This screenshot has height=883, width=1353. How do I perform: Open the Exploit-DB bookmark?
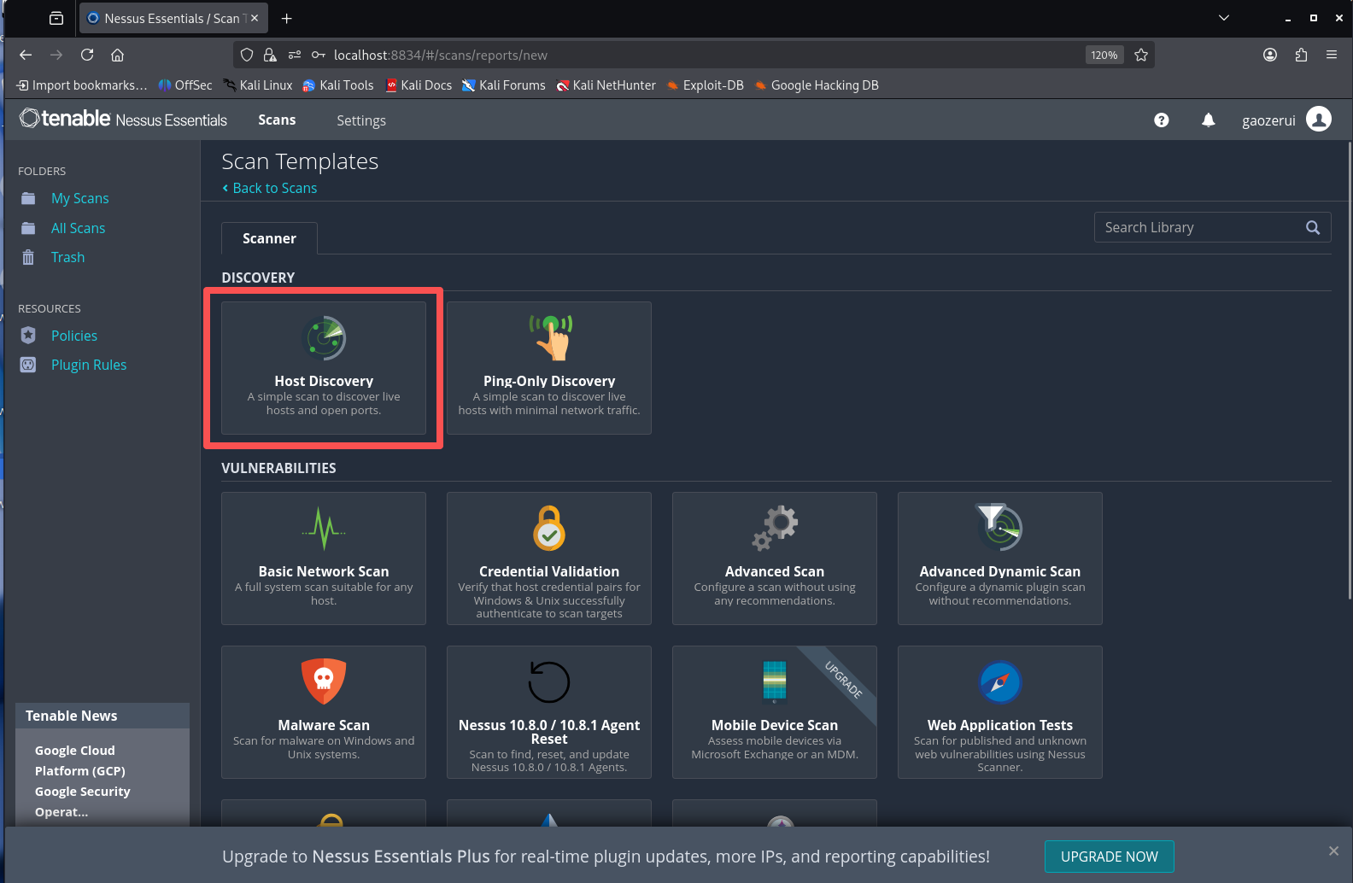[x=706, y=85]
